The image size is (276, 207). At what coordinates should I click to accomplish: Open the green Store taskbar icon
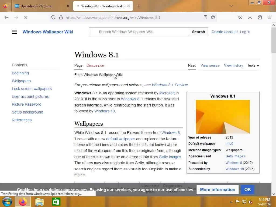(x=56, y=202)
